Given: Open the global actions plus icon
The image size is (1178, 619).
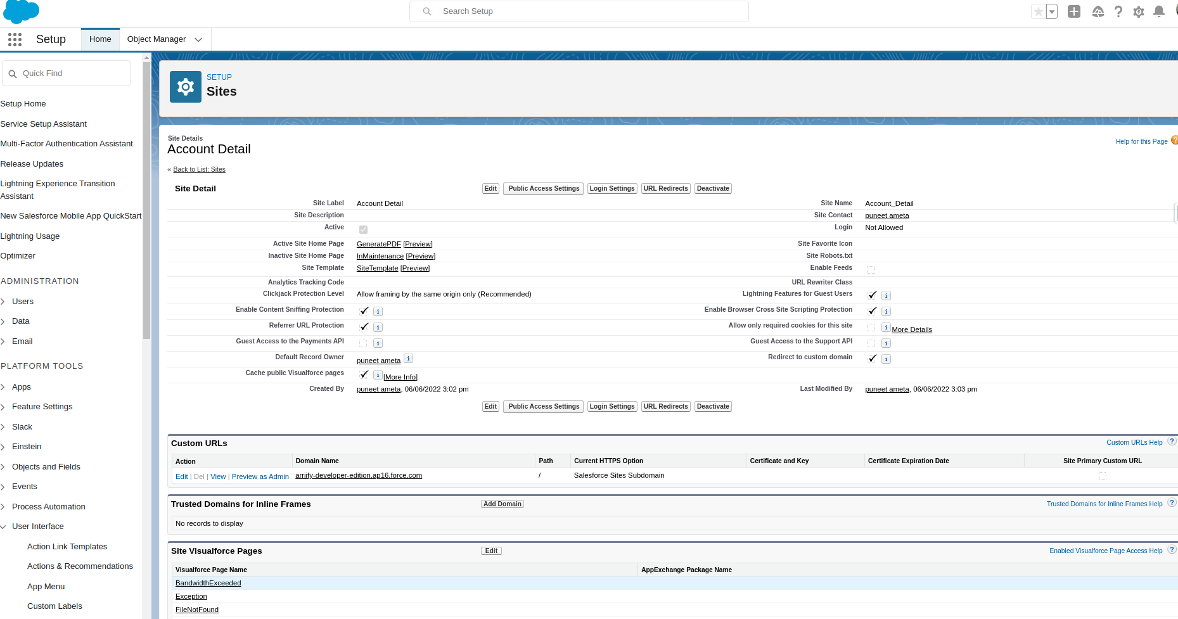Looking at the screenshot, I should point(1074,11).
